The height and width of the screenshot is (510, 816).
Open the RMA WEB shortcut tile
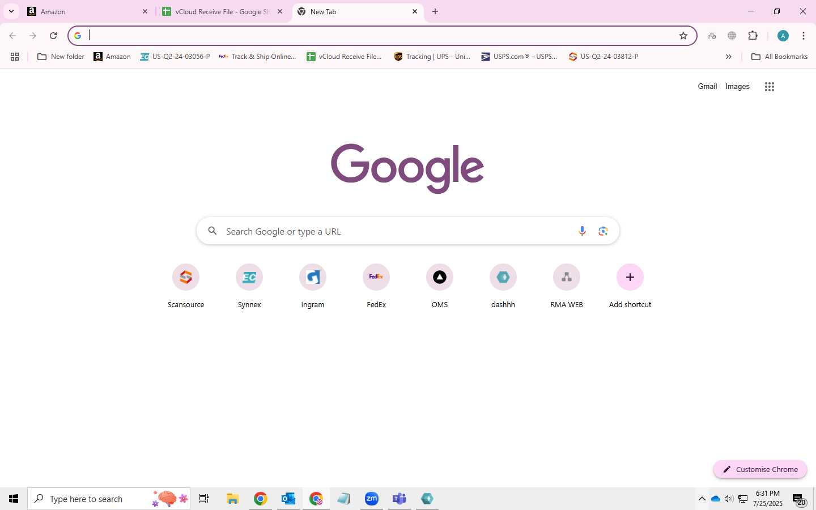(567, 286)
